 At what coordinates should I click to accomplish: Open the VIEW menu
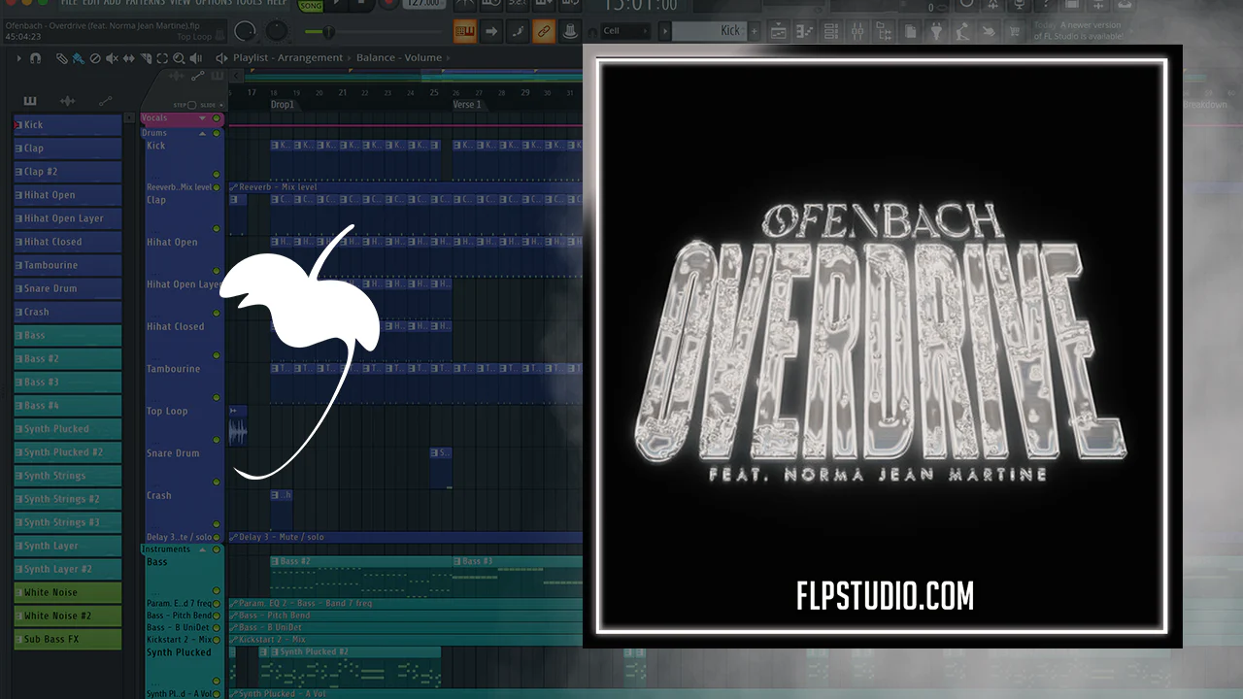181,4
